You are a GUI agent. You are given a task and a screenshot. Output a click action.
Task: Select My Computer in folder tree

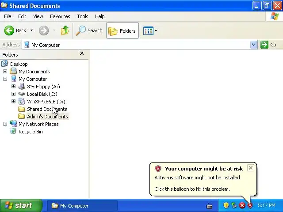point(33,79)
